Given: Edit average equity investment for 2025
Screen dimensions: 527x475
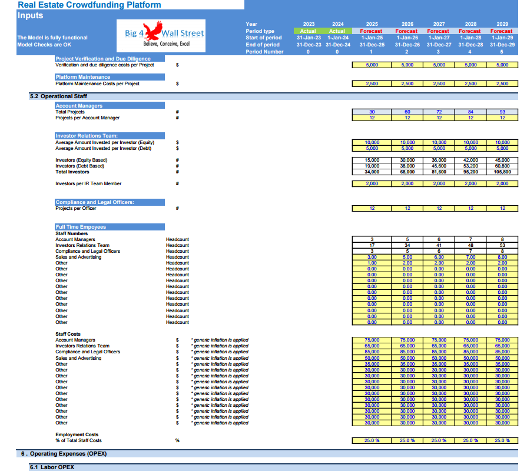Looking at the screenshot, I should pos(372,143).
